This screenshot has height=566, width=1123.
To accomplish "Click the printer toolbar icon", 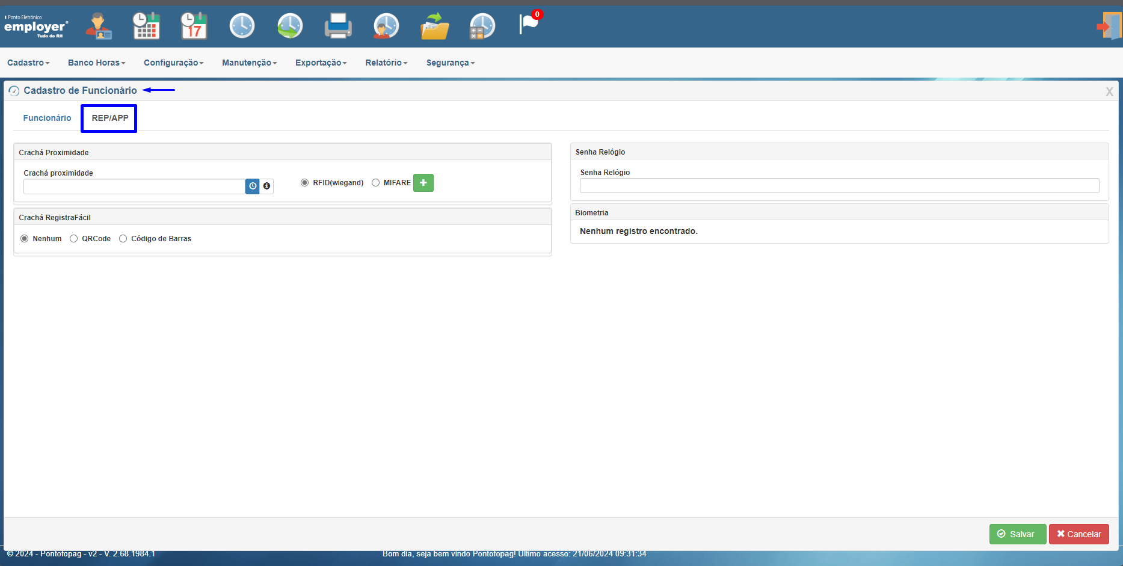I will point(338,26).
